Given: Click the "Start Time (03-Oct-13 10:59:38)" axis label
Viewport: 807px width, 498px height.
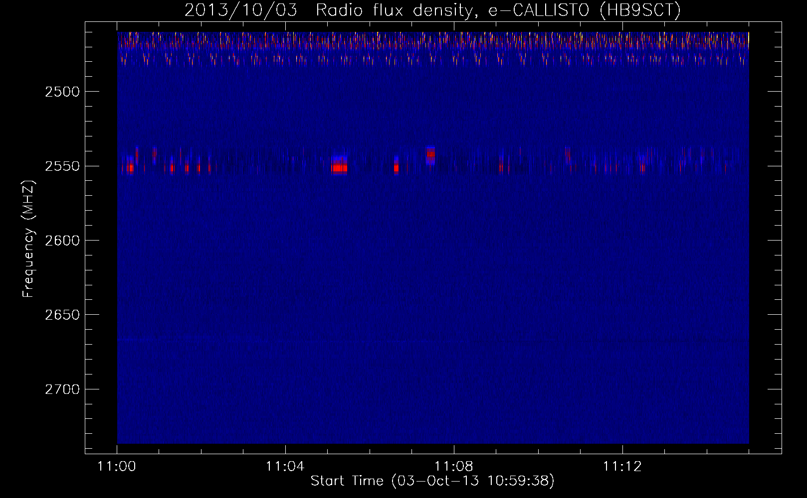Looking at the screenshot, I should click(432, 481).
